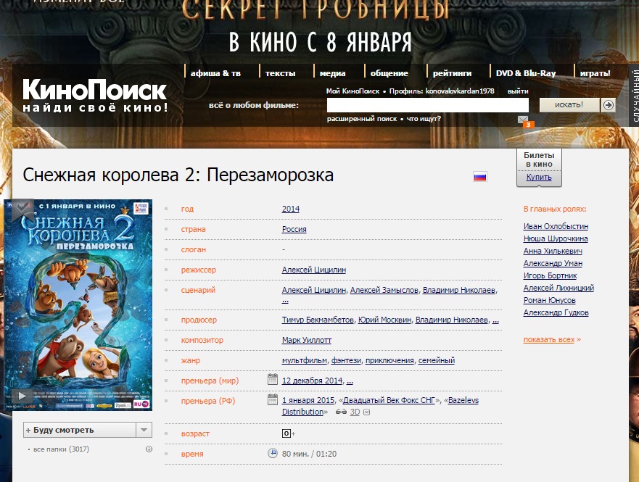Screen dimensions: 639x482
Task: Click calendar icon beside премьера (РФ)
Action: [273, 399]
